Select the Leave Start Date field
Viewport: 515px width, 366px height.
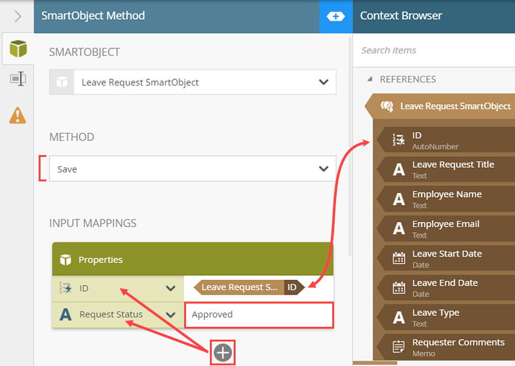pyautogui.click(x=446, y=259)
